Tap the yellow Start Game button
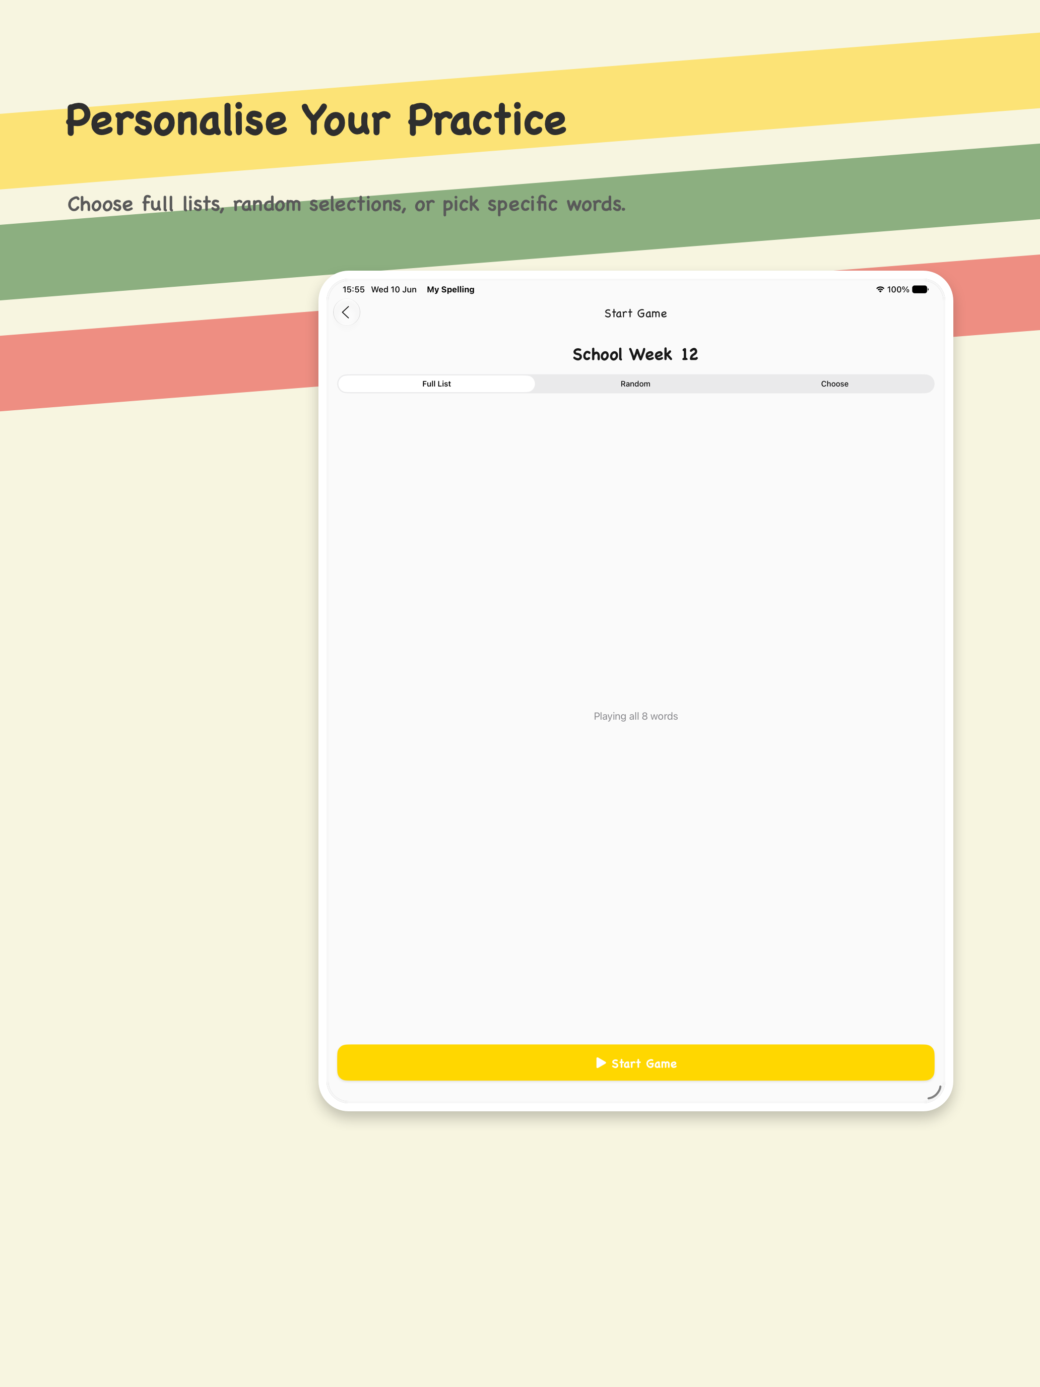The image size is (1040, 1387). pyautogui.click(x=635, y=1063)
